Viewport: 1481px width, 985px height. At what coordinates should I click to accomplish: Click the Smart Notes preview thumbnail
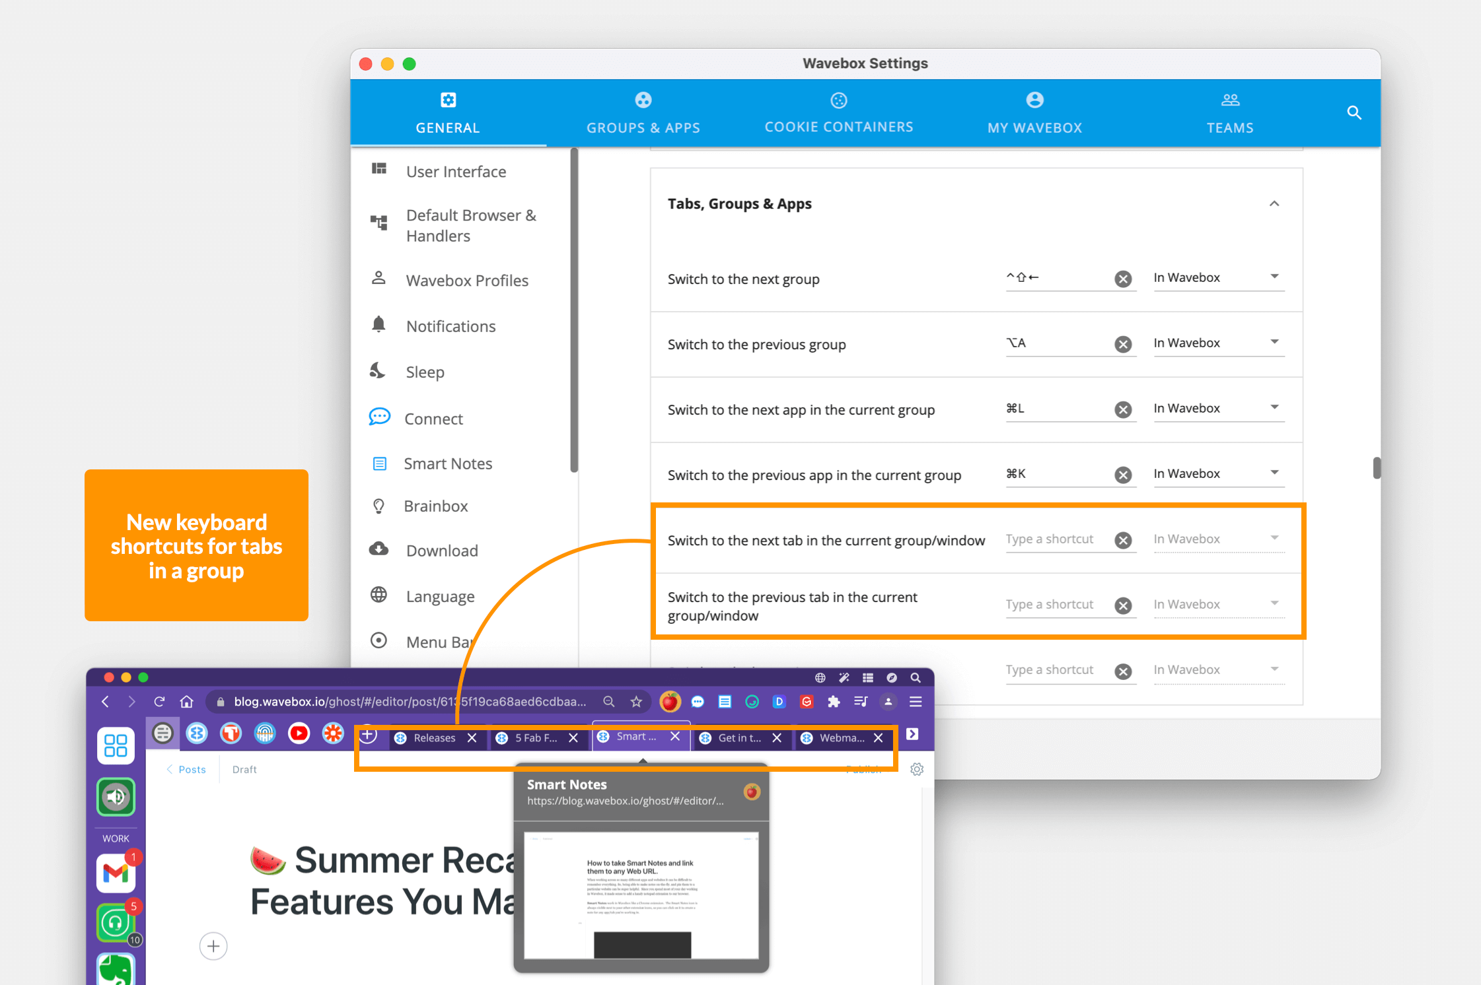tap(641, 896)
